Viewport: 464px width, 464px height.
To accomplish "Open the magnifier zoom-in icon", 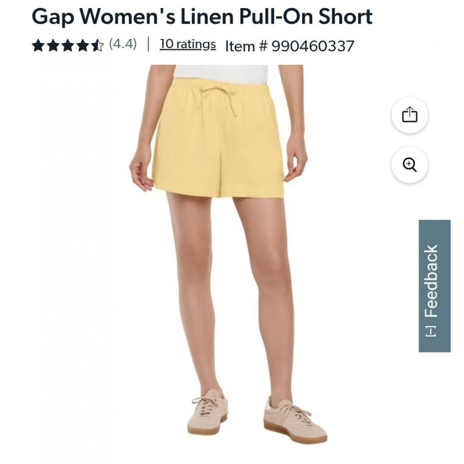I will (409, 165).
